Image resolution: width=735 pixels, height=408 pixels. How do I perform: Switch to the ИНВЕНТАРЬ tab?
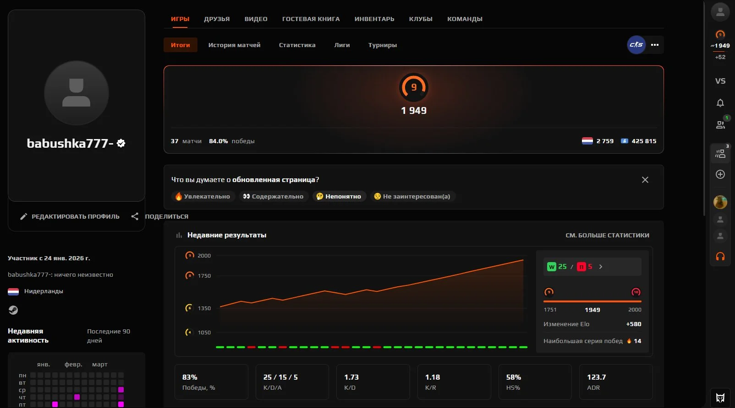[374, 19]
